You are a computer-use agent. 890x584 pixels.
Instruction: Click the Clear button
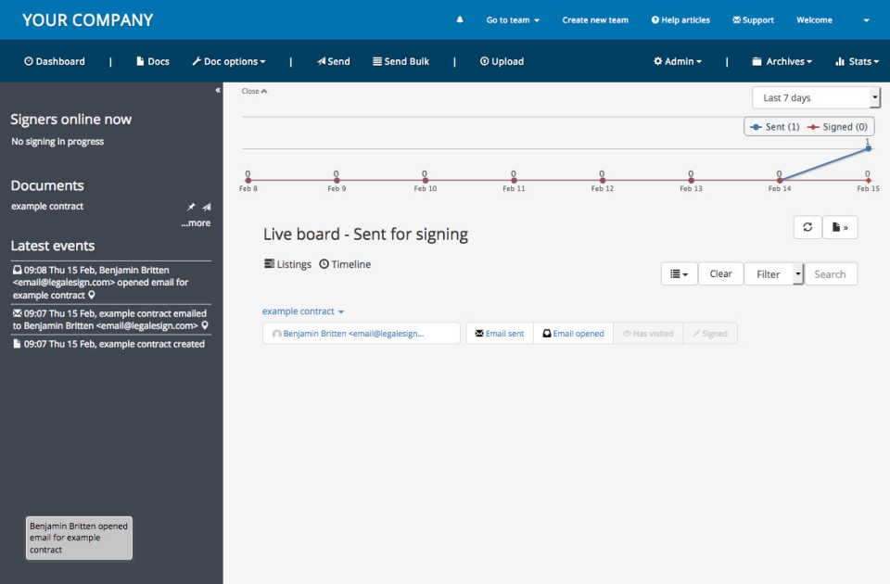720,274
